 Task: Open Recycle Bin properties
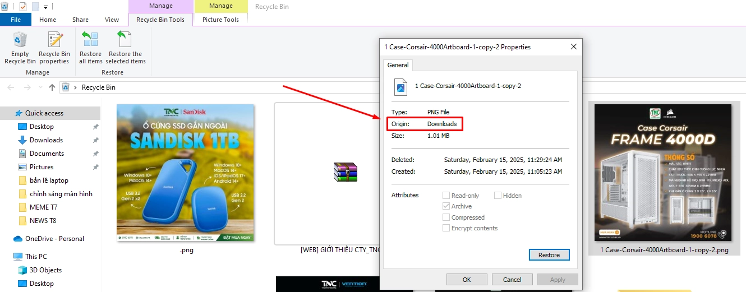(x=54, y=48)
